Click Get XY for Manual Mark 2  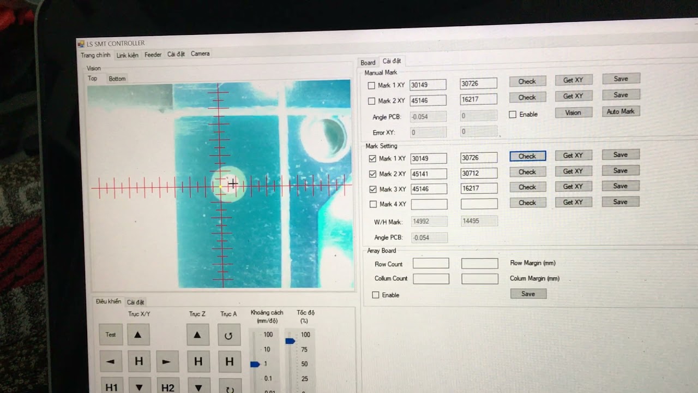coord(573,96)
